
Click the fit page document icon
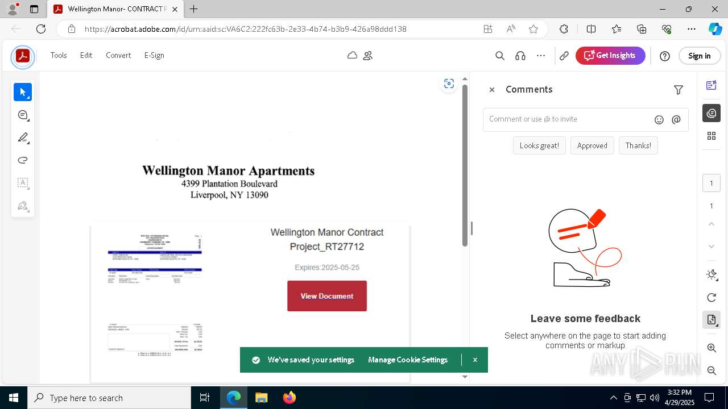pos(712,320)
